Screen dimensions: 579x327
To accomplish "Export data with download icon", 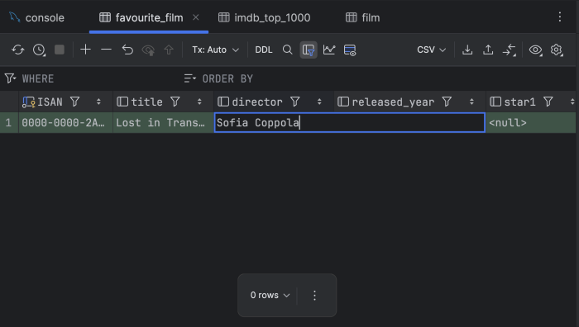I will [x=467, y=50].
